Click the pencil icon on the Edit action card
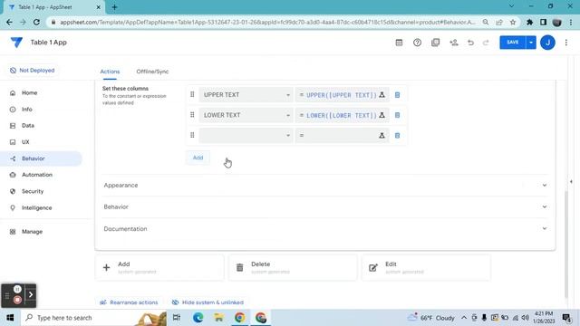The image size is (580, 326). (373, 267)
